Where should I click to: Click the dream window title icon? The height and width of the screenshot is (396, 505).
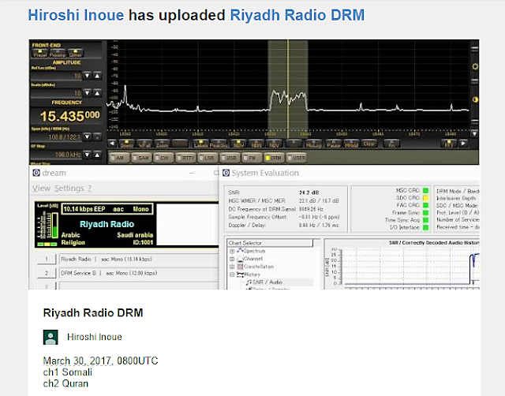pyautogui.click(x=36, y=173)
